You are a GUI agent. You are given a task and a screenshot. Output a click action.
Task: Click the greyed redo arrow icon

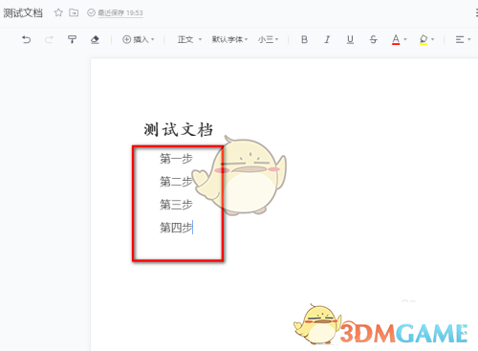point(49,39)
